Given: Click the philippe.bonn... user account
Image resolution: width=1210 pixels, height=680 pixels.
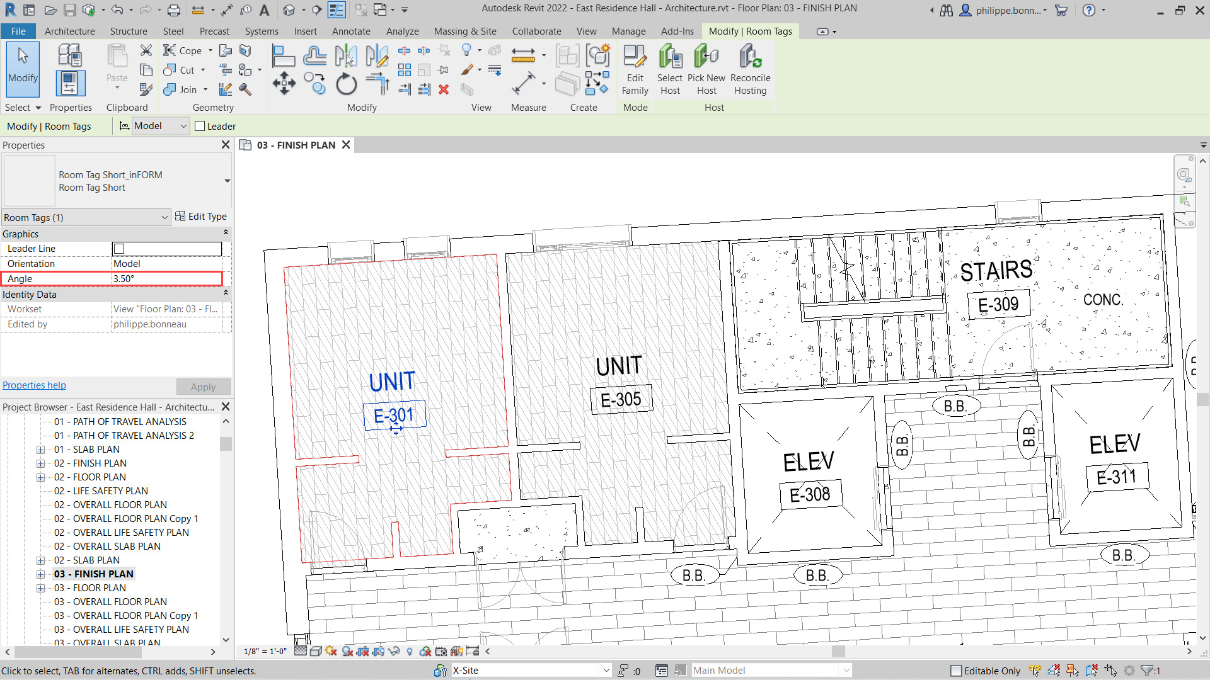Looking at the screenshot, I should (x=1003, y=10).
